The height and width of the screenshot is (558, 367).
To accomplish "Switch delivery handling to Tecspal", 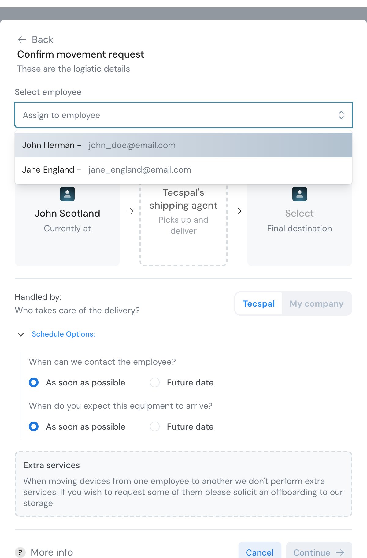I will pos(259,303).
